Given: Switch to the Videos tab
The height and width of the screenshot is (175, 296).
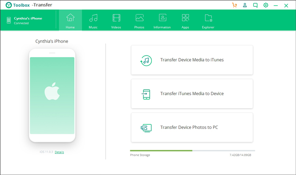Looking at the screenshot, I should (116, 20).
